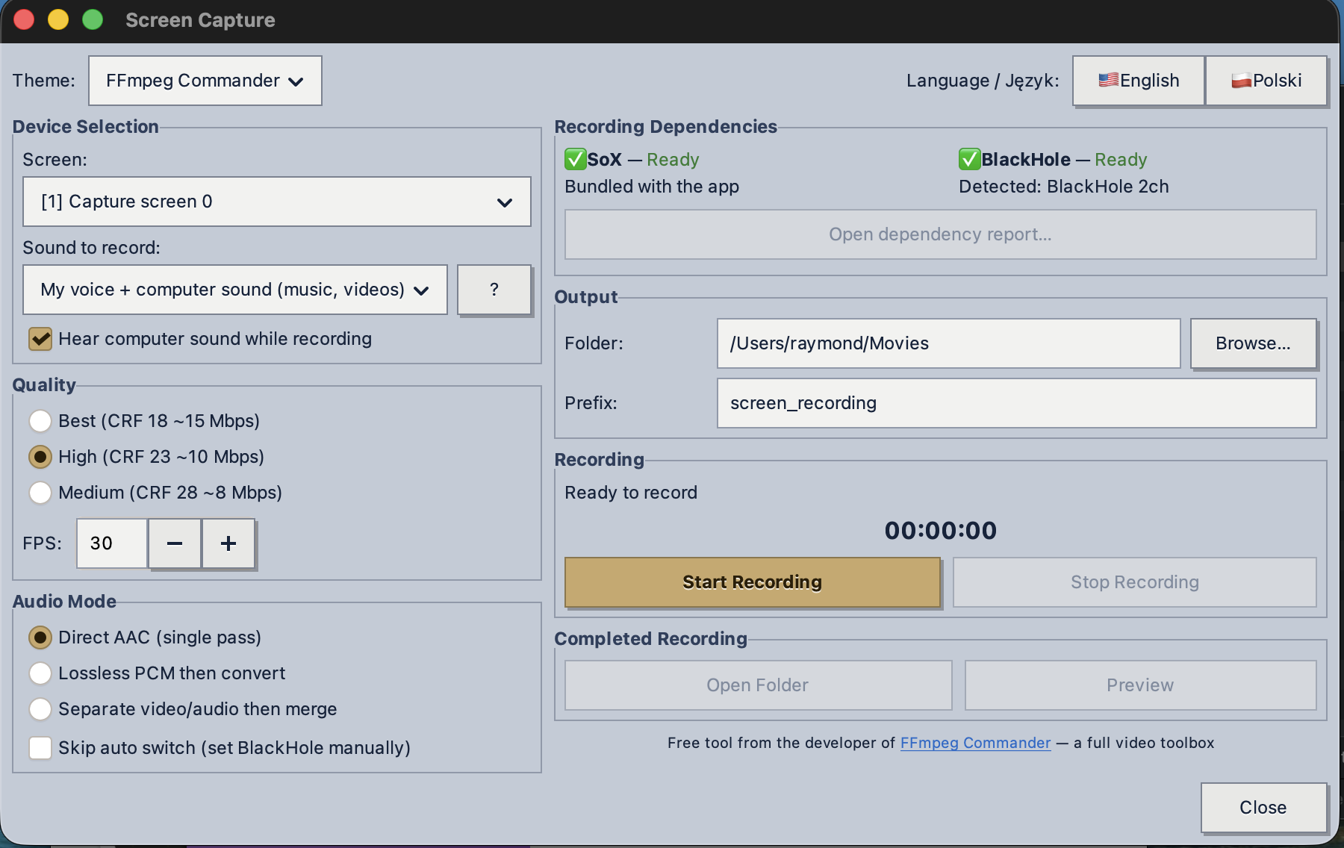Expand the Sound to record dropdown
Viewport: 1344px width, 848px height.
(x=235, y=290)
